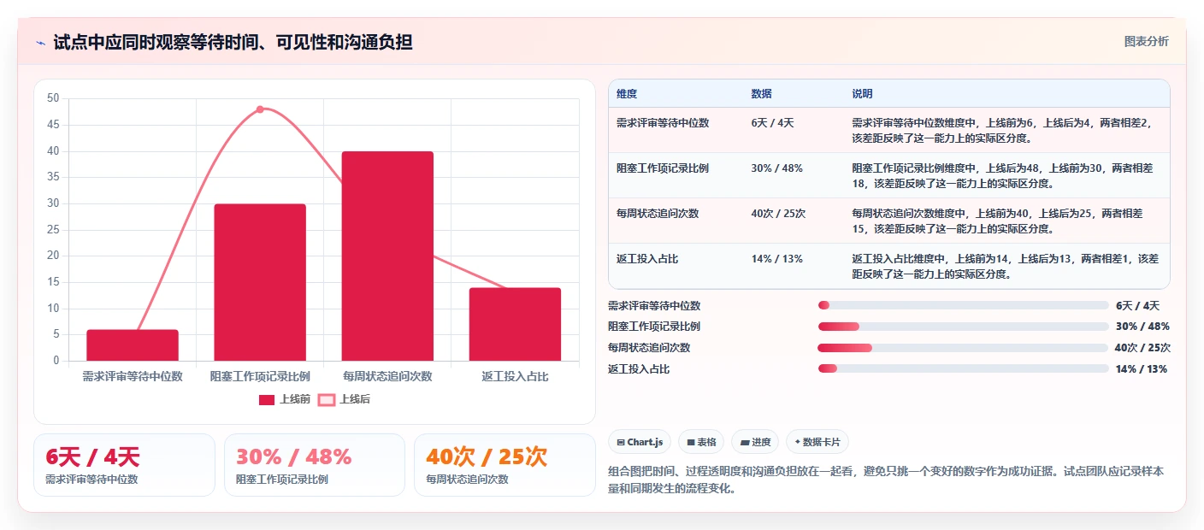Open the 40次 / 25次 data card
The width and height of the screenshot is (1204, 530).
point(505,465)
